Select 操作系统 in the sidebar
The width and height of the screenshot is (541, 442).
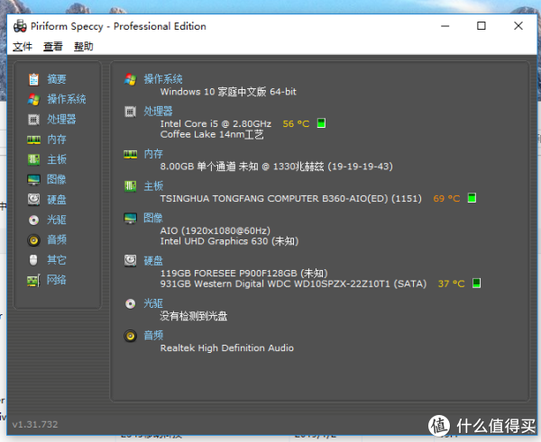click(67, 100)
